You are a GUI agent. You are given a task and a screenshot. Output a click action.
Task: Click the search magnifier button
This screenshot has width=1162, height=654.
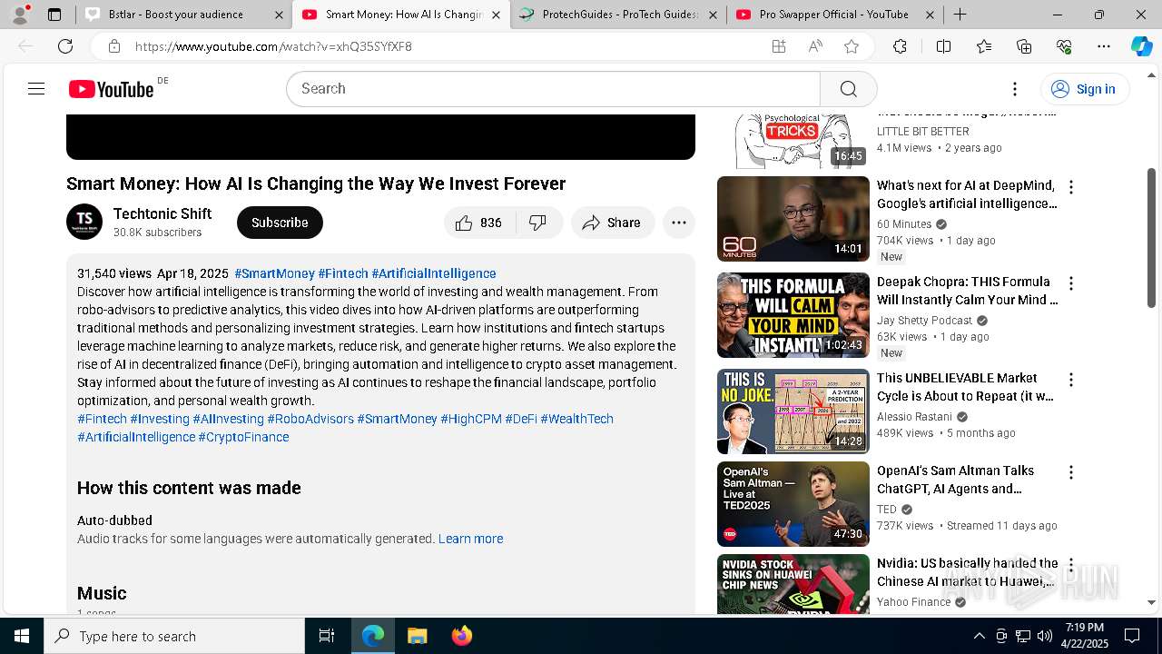point(848,88)
